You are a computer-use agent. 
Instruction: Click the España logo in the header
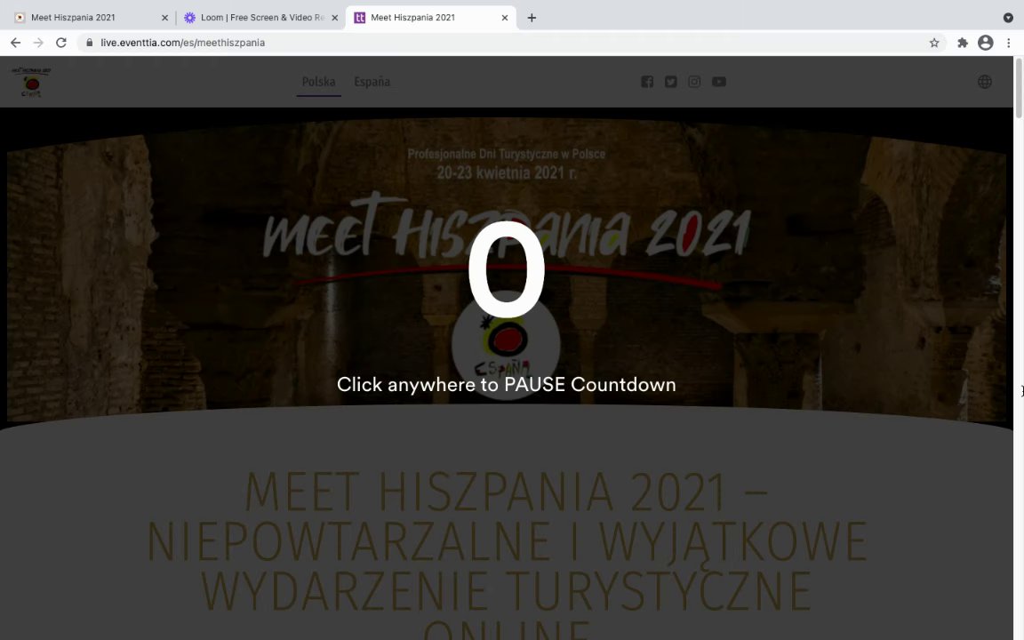point(31,82)
